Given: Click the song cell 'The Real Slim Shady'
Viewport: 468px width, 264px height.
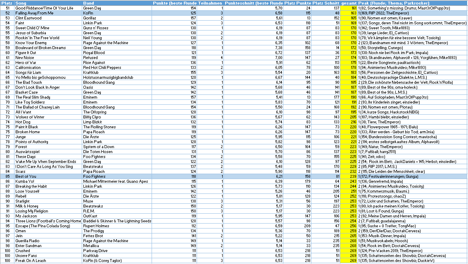Looking at the screenshot, I should pos(48,97).
